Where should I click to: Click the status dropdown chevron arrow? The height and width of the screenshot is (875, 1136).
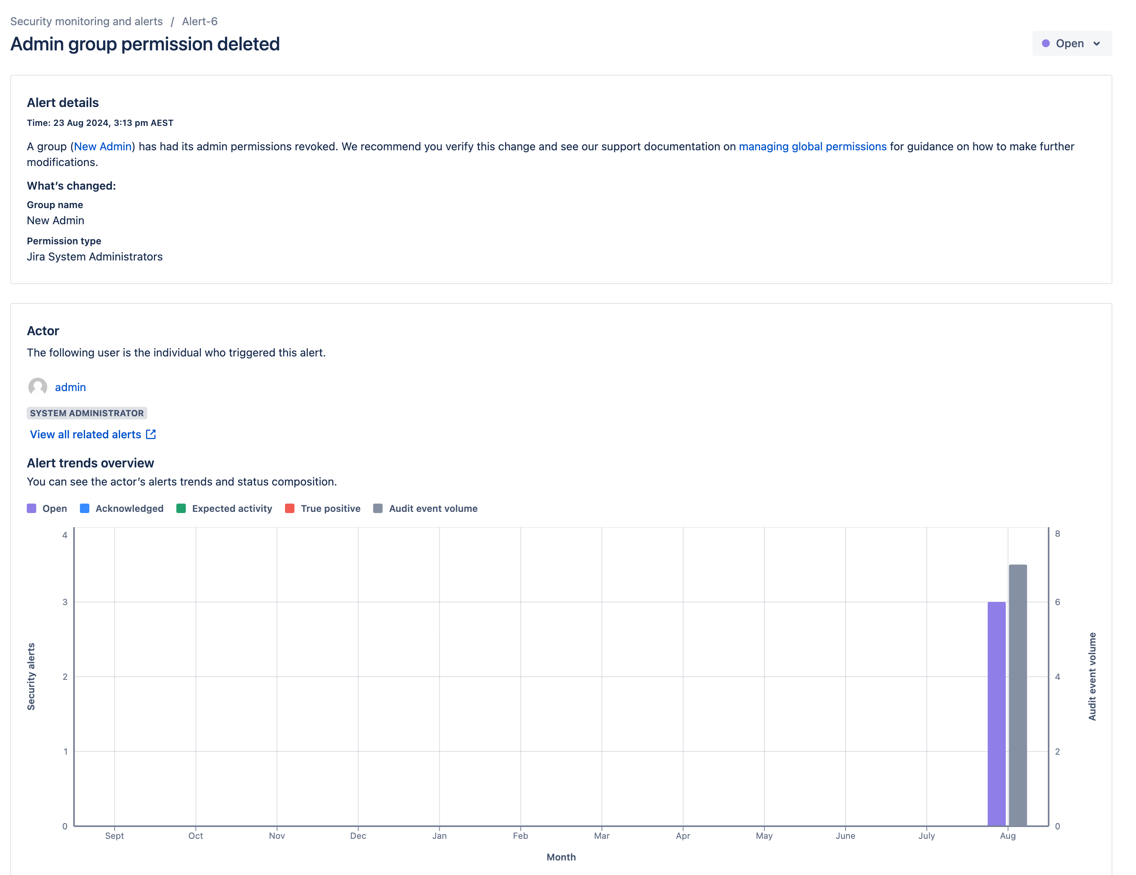(x=1097, y=44)
